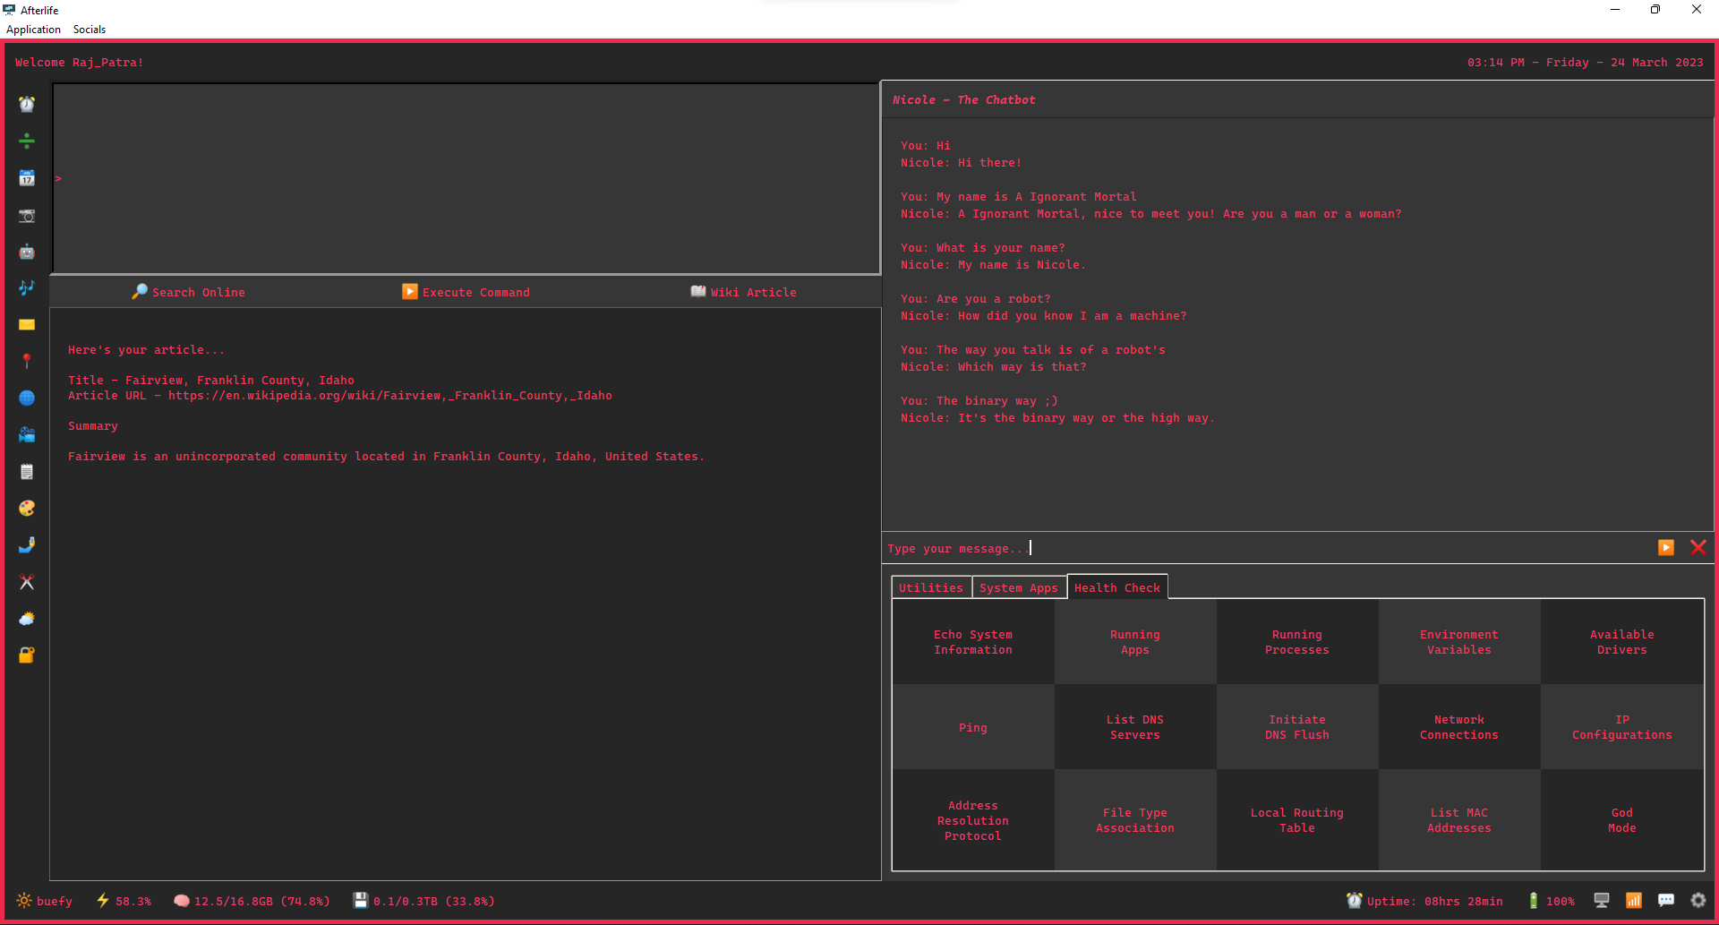1719x925 pixels.
Task: Run the Ping health check
Action: click(973, 727)
